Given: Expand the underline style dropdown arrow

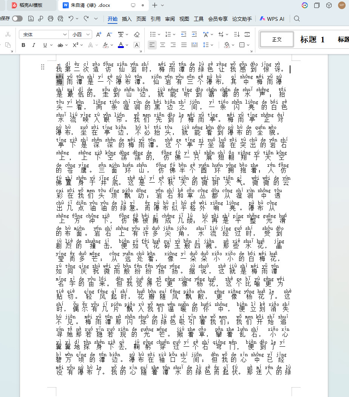Looking at the screenshot, I should click(x=51, y=45).
